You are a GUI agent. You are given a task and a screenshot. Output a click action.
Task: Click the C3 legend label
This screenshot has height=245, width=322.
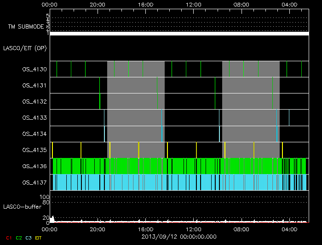[x=29, y=238]
